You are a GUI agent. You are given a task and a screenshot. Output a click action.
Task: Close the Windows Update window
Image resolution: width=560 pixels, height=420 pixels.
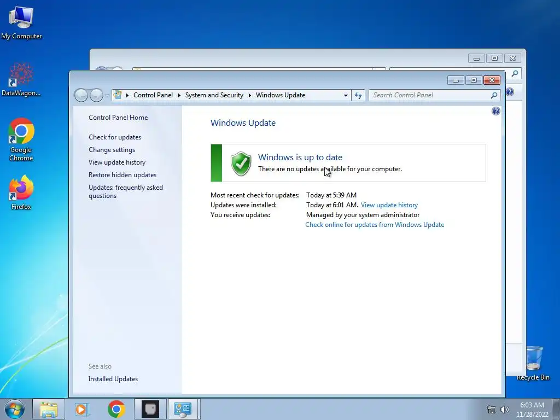(x=492, y=80)
